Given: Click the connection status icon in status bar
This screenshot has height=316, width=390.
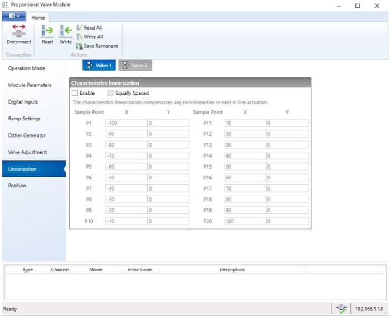Looking at the screenshot, I should (341, 308).
